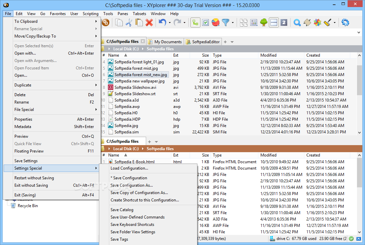This screenshot has height=245, width=365.
Task: Click the funnel Visual Filter icon
Action: pyautogui.click(x=225, y=22)
